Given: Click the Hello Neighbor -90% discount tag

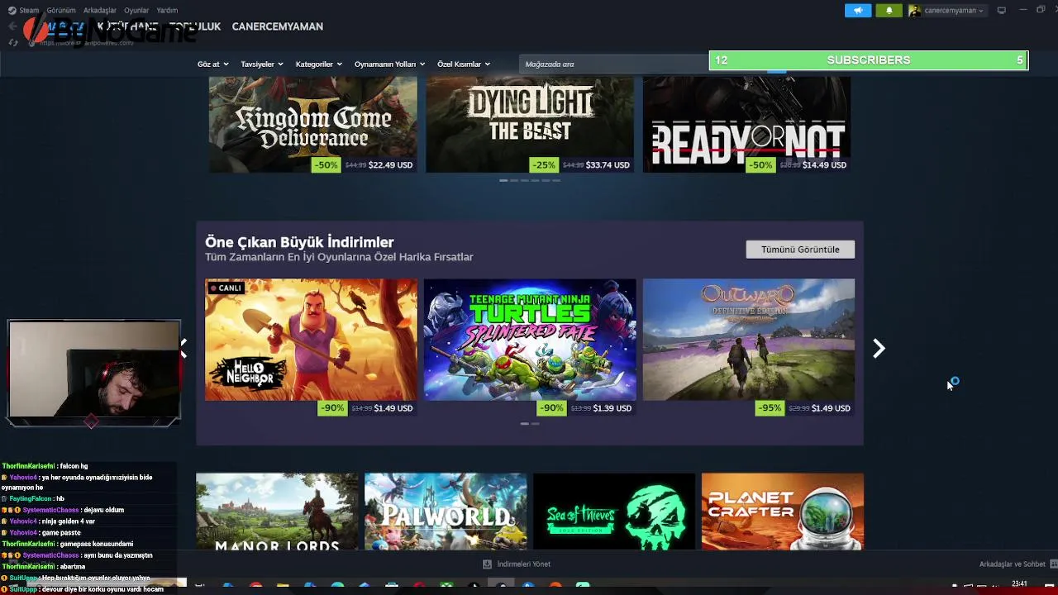Looking at the screenshot, I should [x=332, y=408].
